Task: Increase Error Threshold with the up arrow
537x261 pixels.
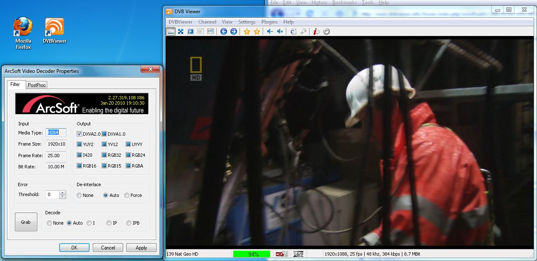Action: [63, 192]
